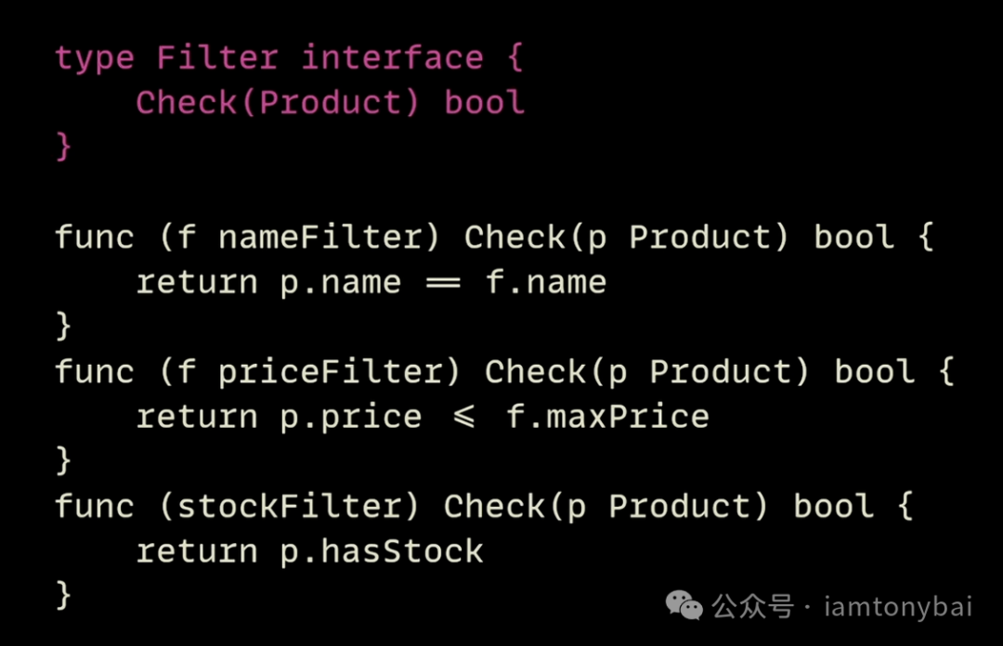Image resolution: width=1003 pixels, height=646 pixels.
Task: Click the pink 'bool' return type
Action: [x=485, y=102]
